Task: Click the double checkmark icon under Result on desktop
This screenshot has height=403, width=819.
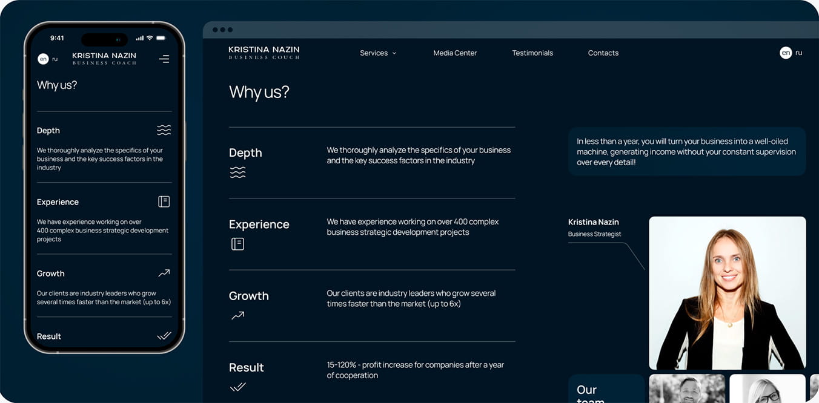Action: pyautogui.click(x=237, y=387)
